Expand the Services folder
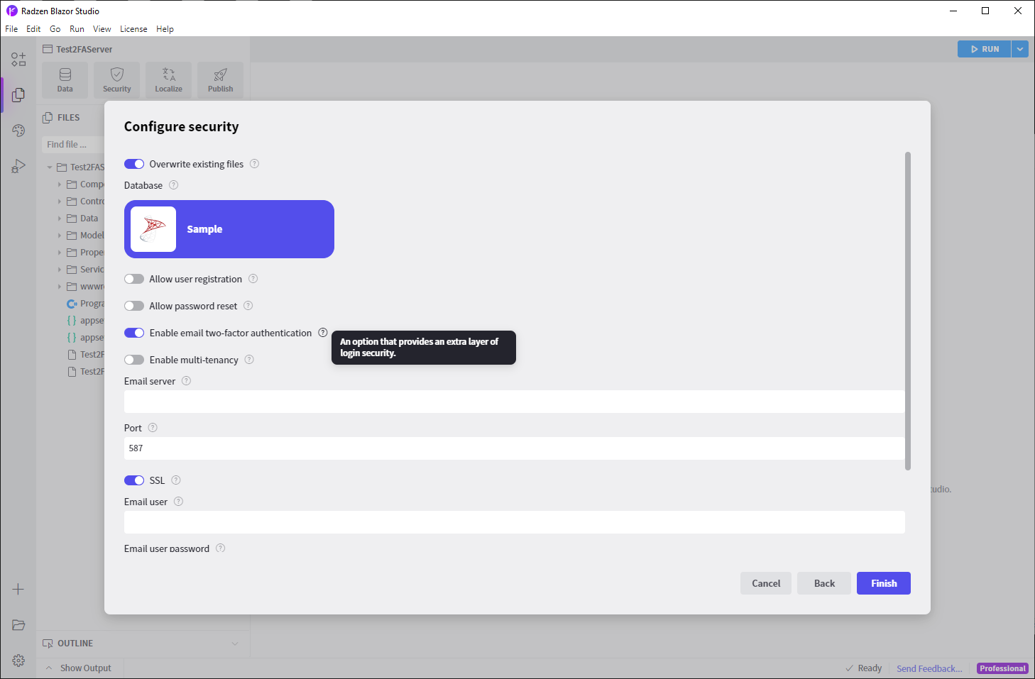The height and width of the screenshot is (679, 1035). [x=60, y=270]
